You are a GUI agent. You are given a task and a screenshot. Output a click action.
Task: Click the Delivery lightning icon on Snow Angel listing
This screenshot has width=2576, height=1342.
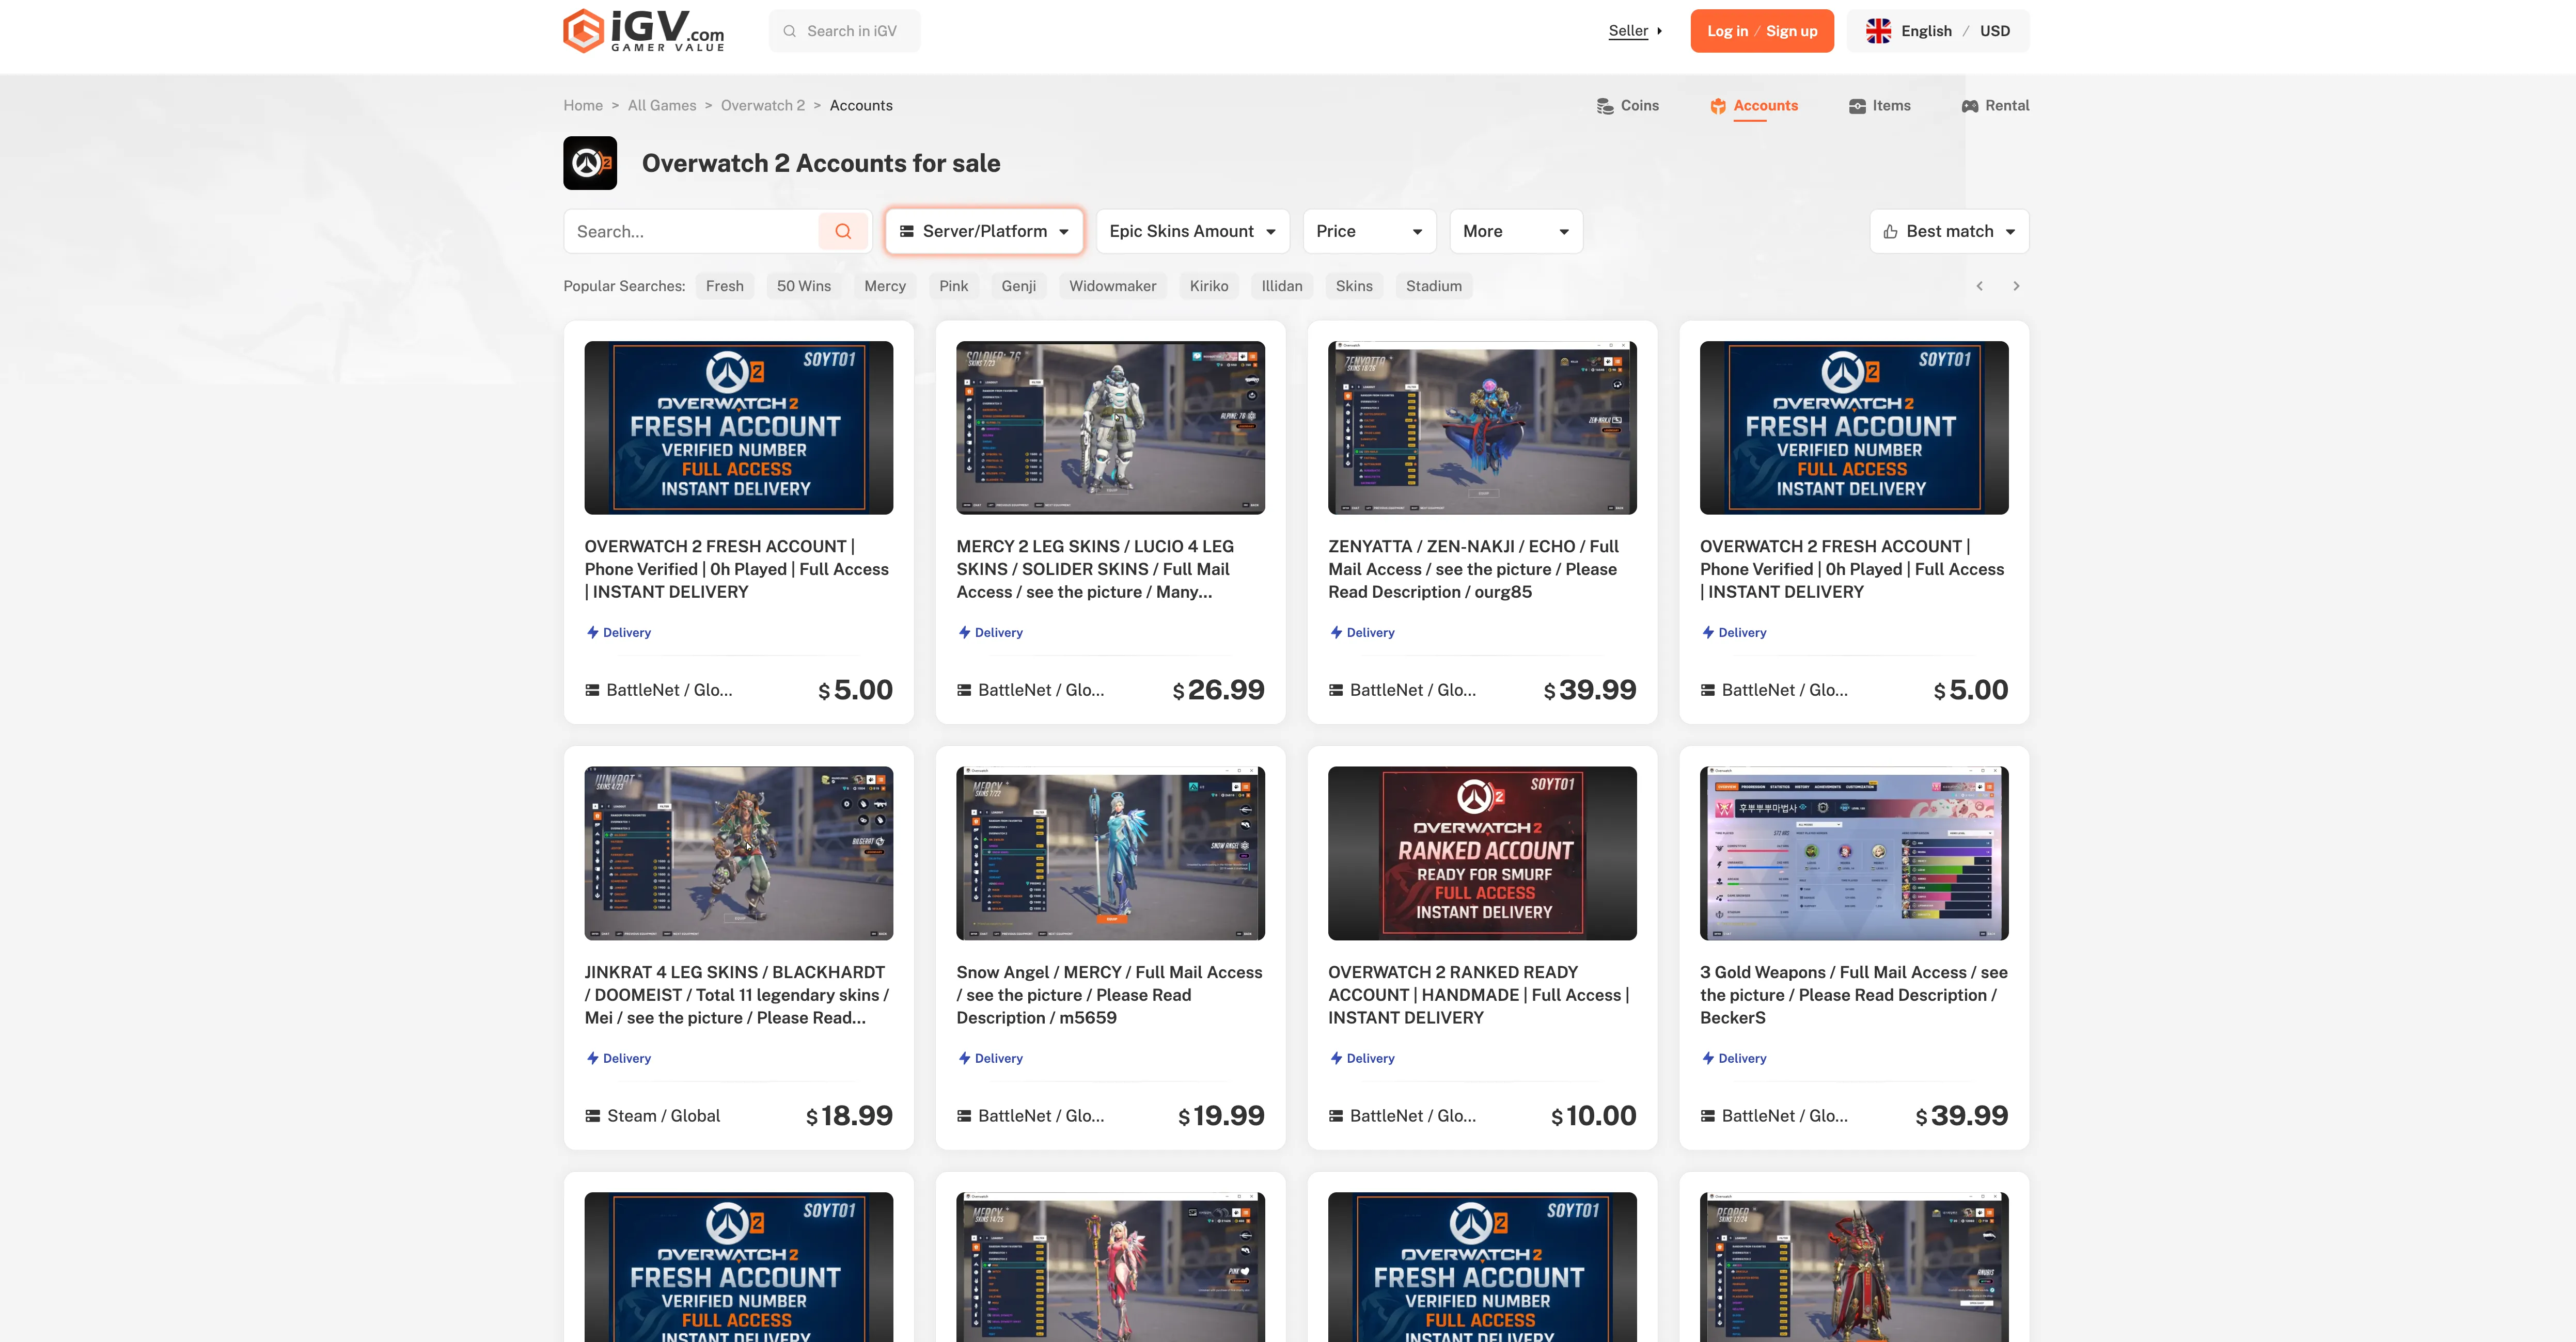[963, 1057]
